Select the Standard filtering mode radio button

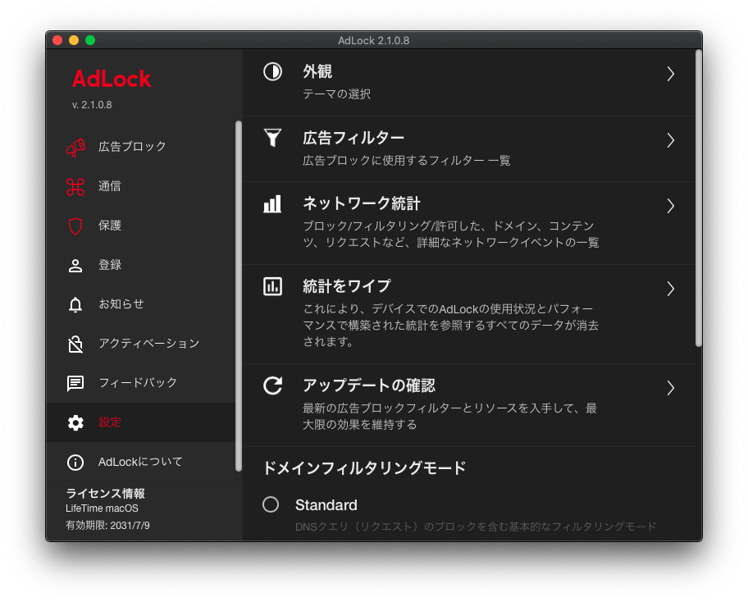click(271, 504)
